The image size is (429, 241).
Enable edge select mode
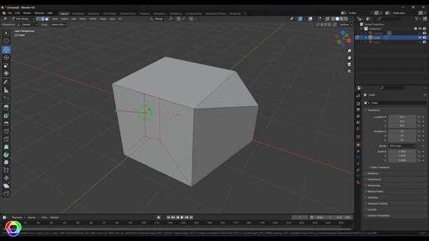pos(43,19)
